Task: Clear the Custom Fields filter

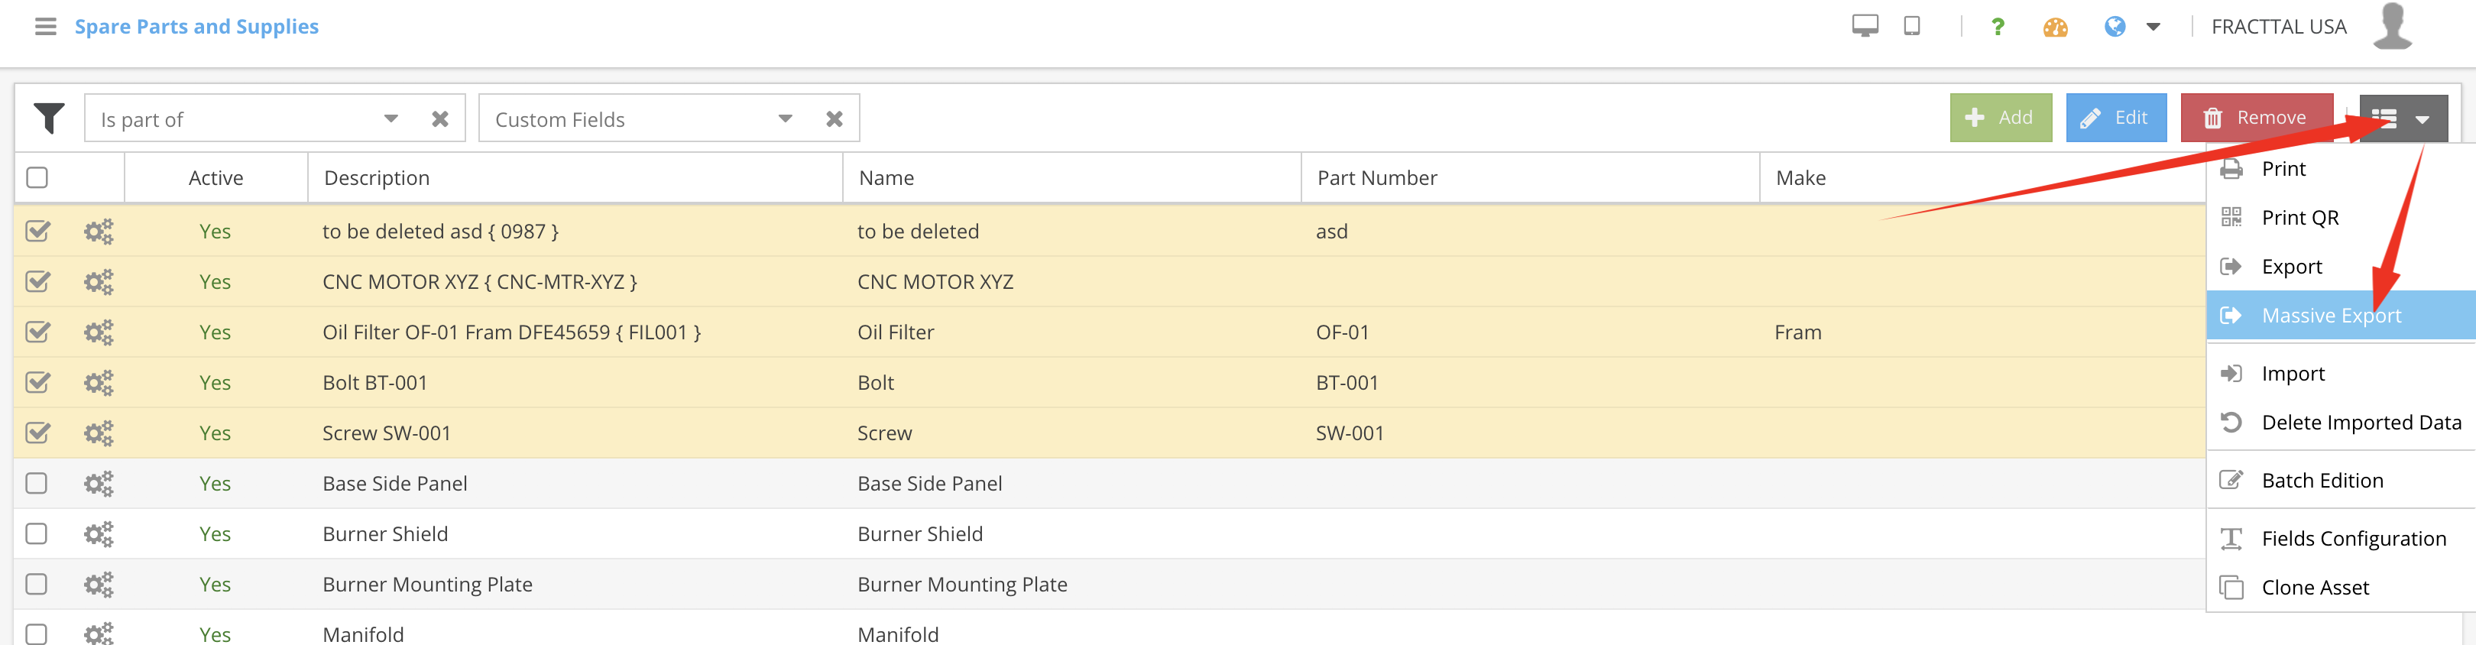Action: (x=835, y=118)
